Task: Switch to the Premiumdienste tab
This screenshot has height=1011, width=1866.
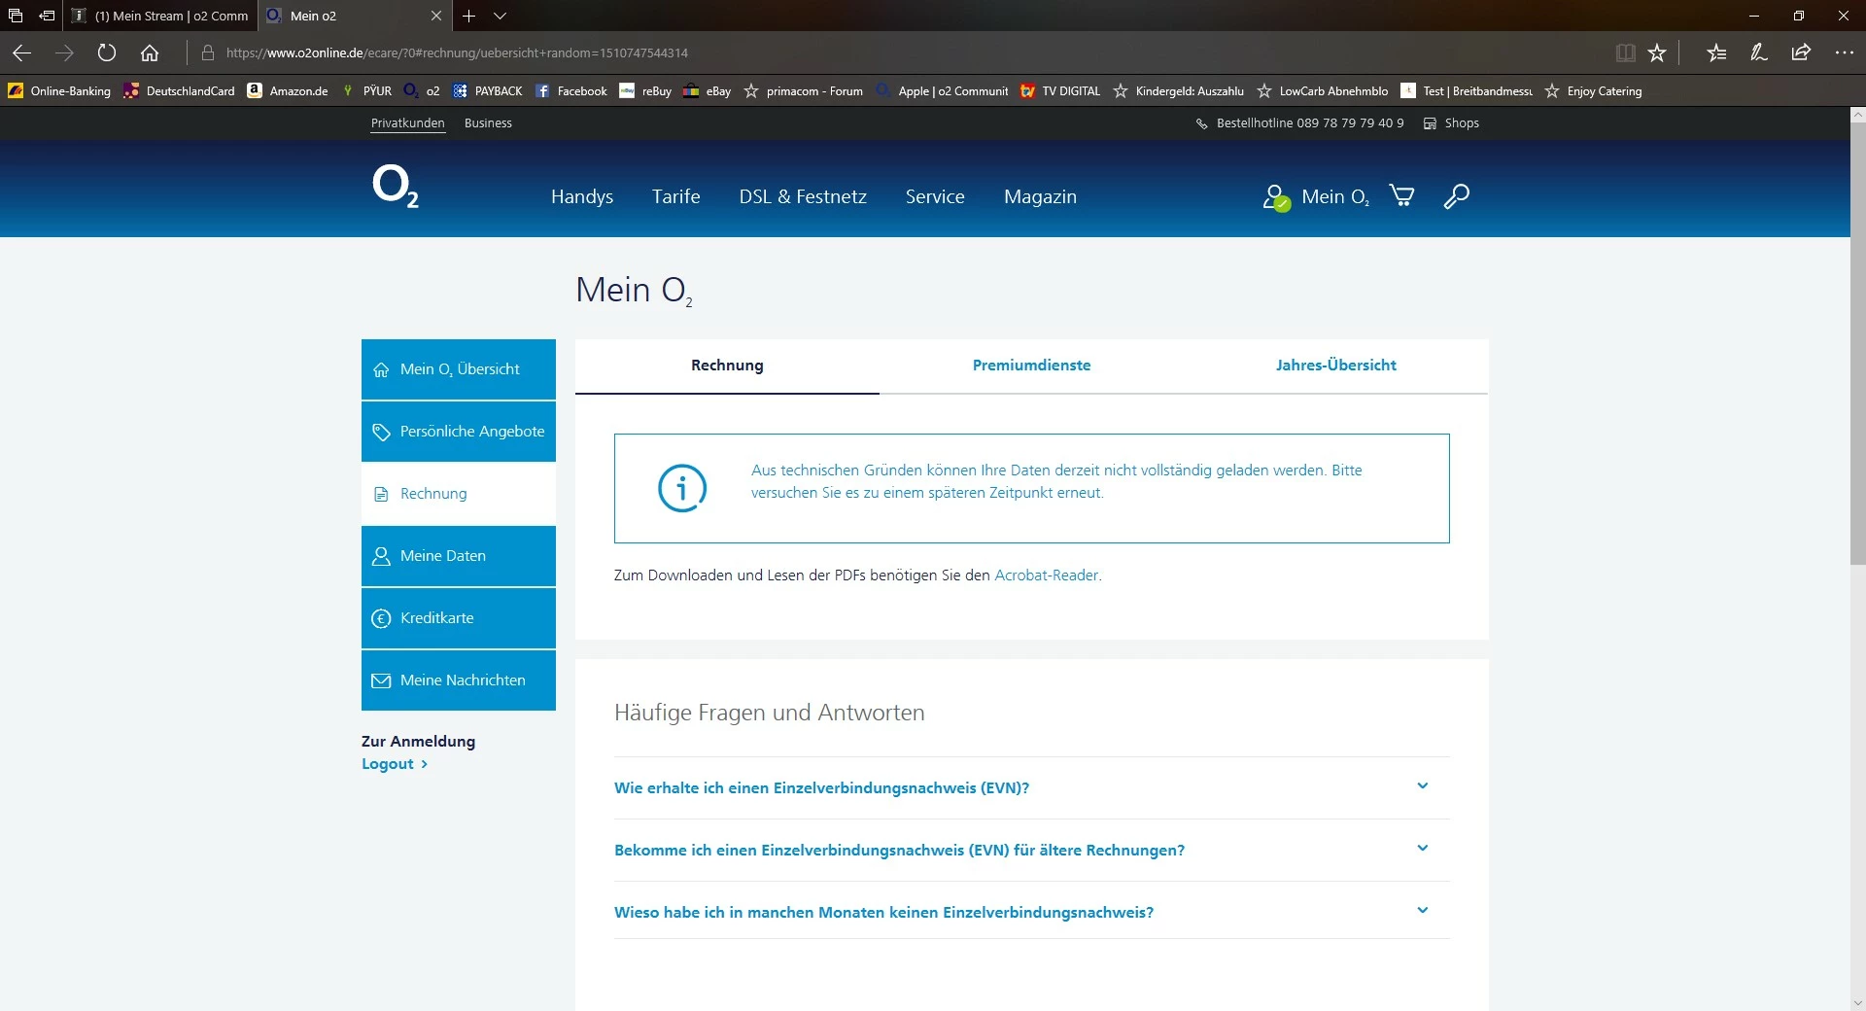Action: point(1031,366)
